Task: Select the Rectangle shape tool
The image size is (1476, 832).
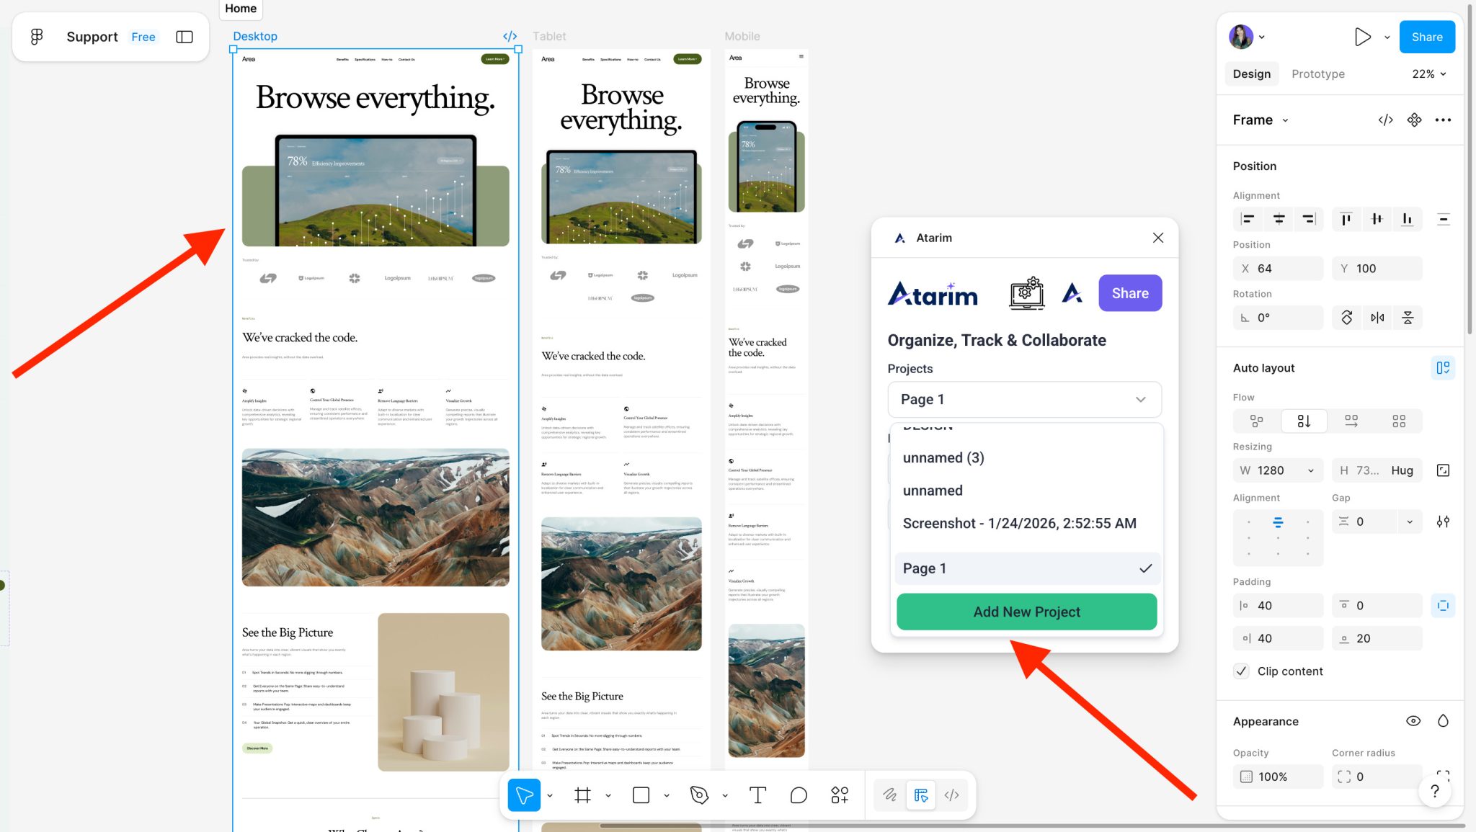Action: (641, 795)
